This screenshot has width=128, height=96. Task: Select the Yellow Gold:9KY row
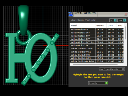click(x=97, y=30)
